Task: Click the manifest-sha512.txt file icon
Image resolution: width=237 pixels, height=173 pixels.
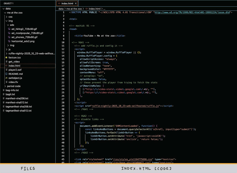Action: pyautogui.click(x=4, y=102)
